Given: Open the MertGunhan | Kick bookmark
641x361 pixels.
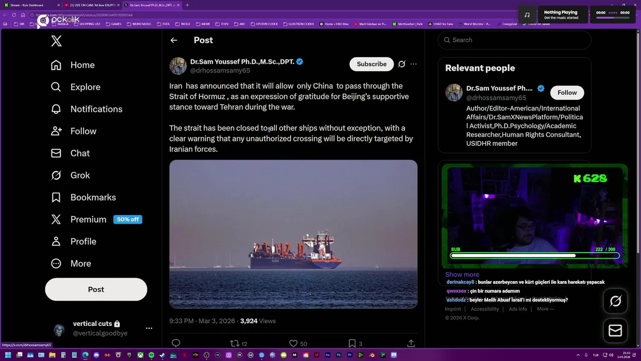Looking at the screenshot, I should 408,24.
